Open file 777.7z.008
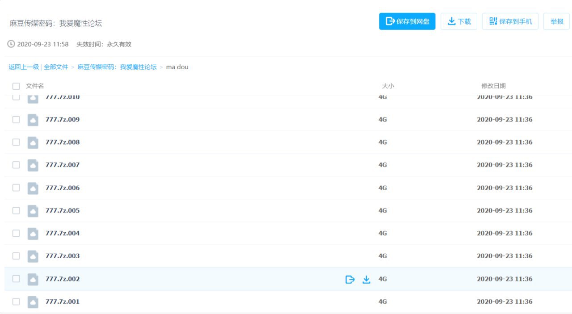Viewport: 572px width, 314px height. [x=63, y=142]
